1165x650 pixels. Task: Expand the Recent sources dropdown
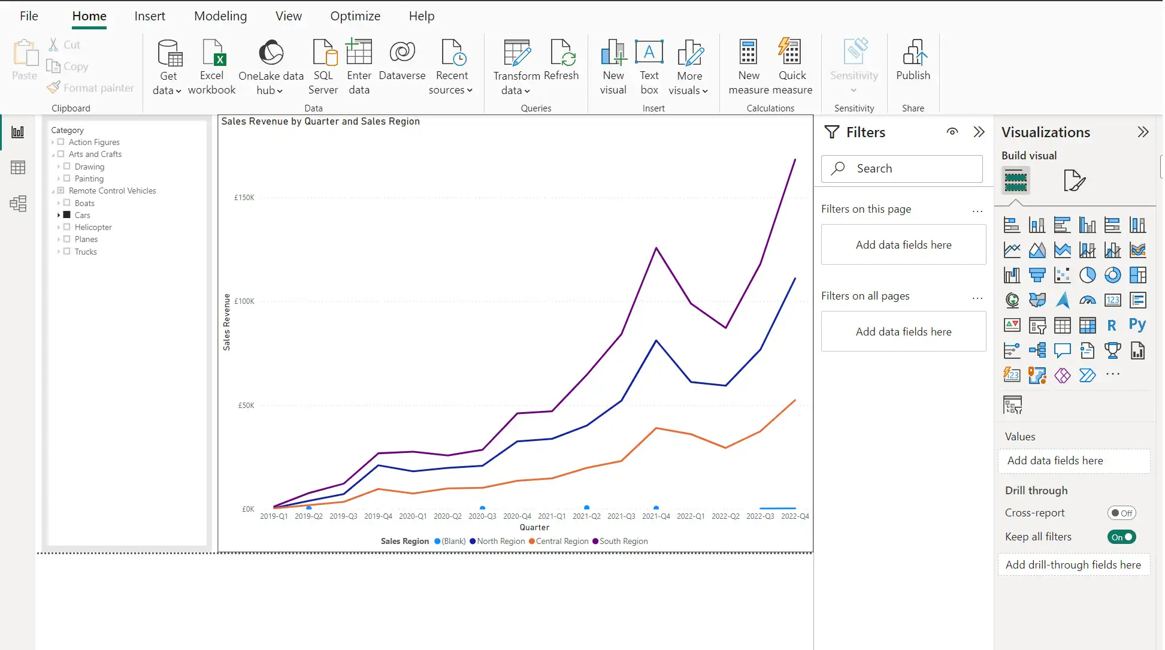(452, 90)
